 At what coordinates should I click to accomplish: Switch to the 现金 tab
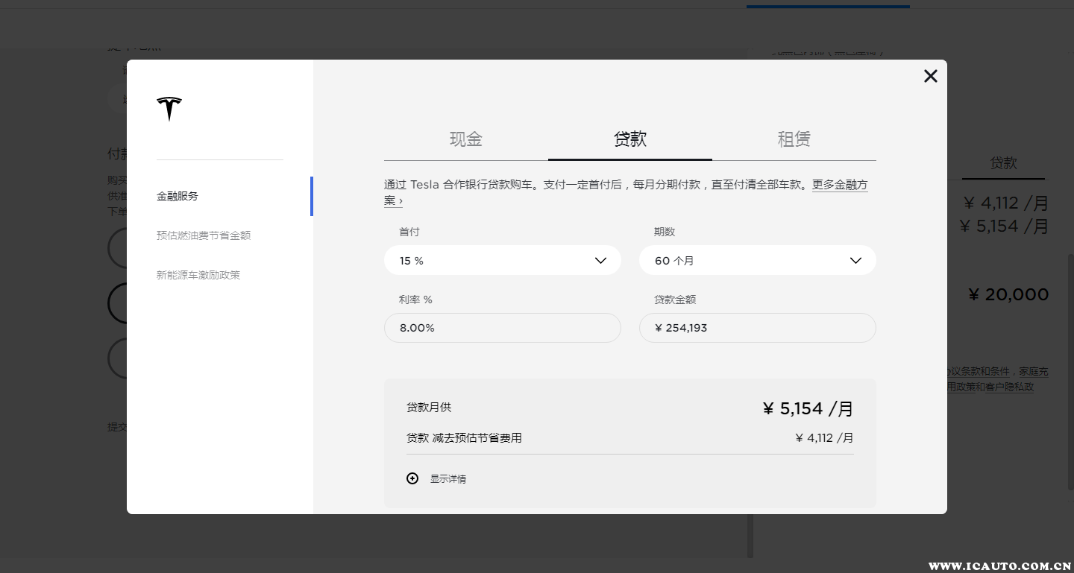click(x=466, y=139)
